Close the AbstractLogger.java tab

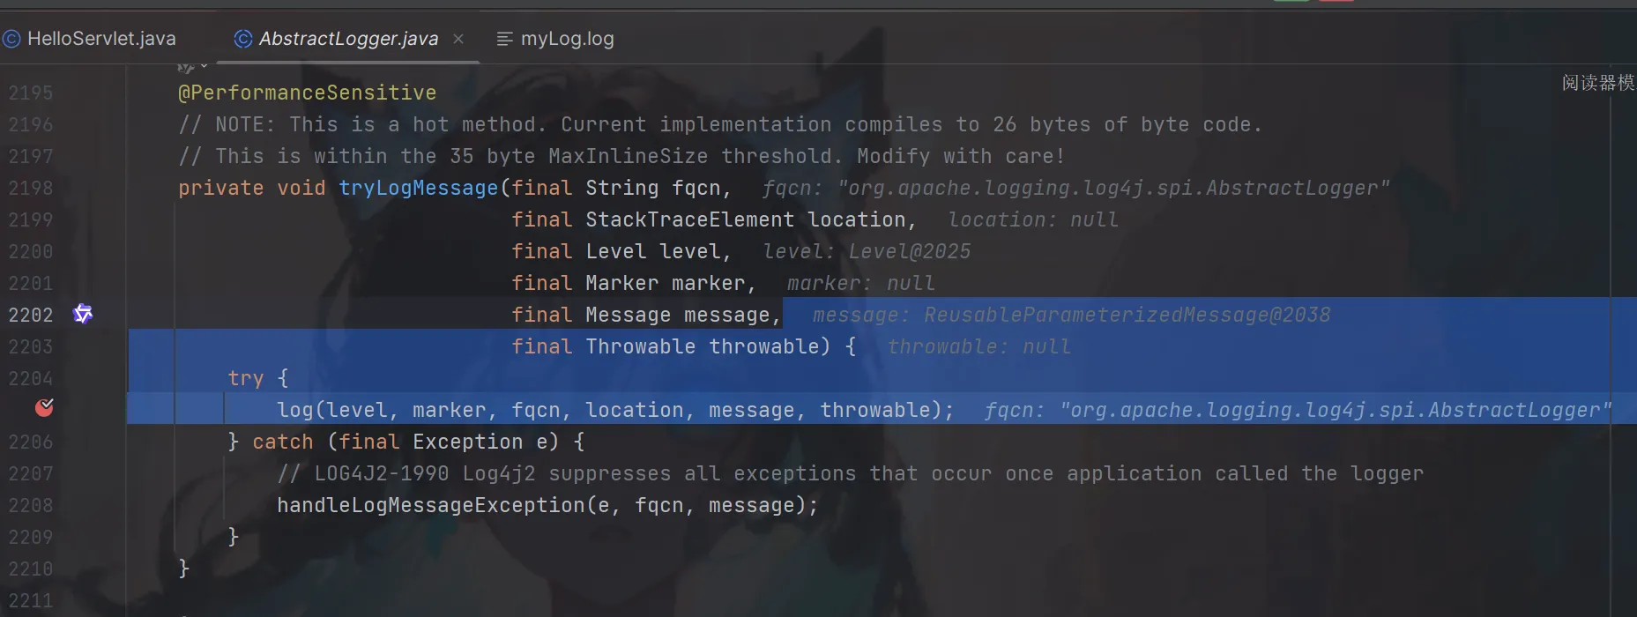point(458,39)
